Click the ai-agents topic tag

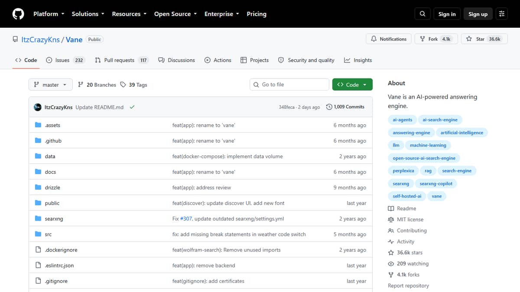[403, 120]
